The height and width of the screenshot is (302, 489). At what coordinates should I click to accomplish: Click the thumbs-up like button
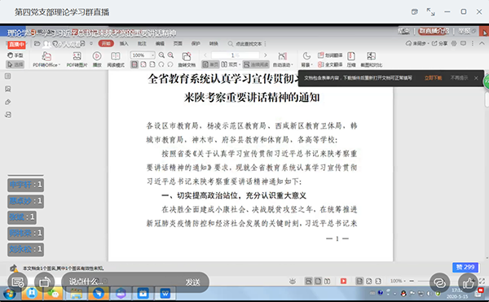(468, 283)
